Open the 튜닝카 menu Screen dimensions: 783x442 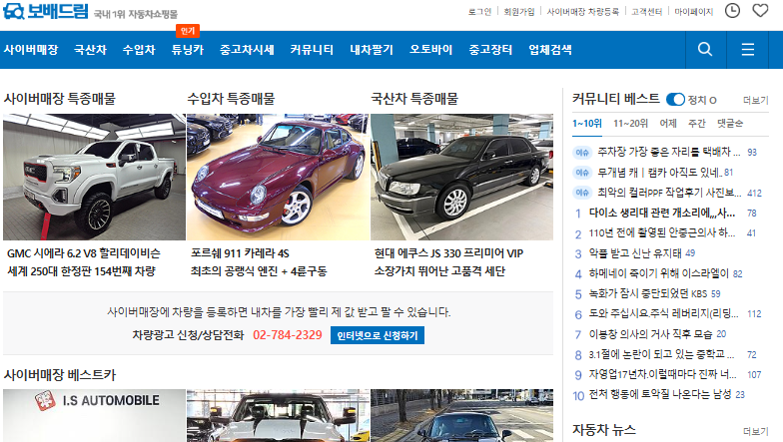click(188, 50)
